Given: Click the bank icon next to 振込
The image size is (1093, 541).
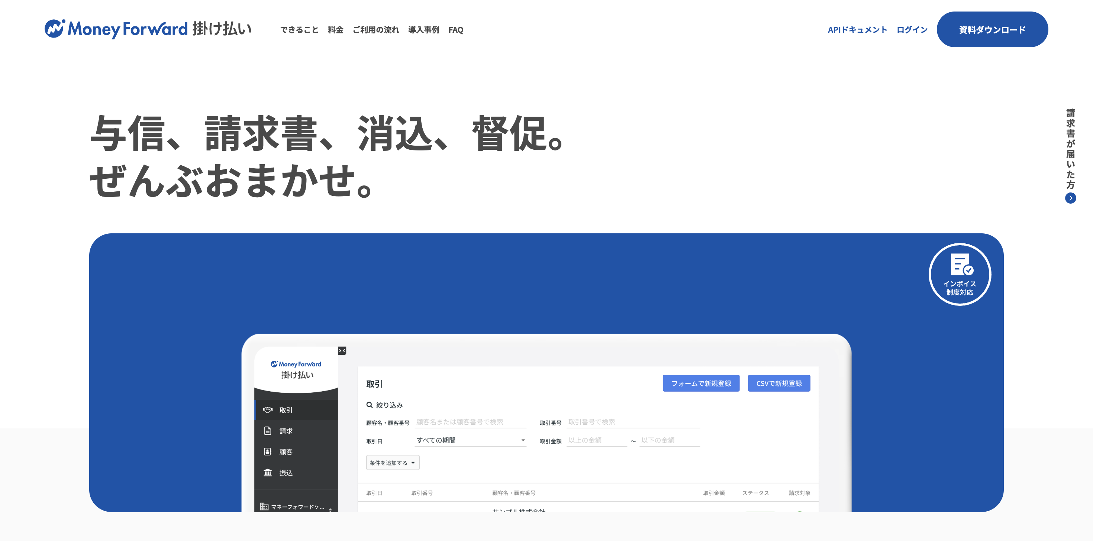Looking at the screenshot, I should coord(267,472).
